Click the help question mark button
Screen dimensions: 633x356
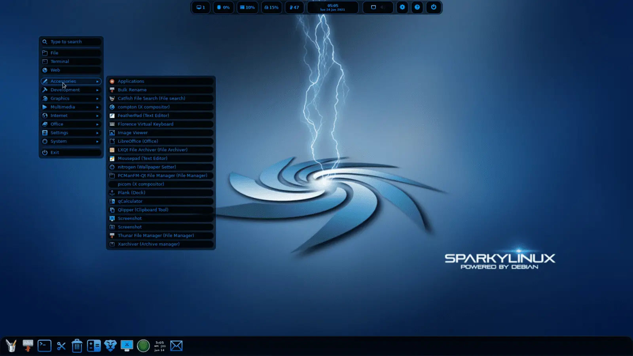[x=417, y=7]
